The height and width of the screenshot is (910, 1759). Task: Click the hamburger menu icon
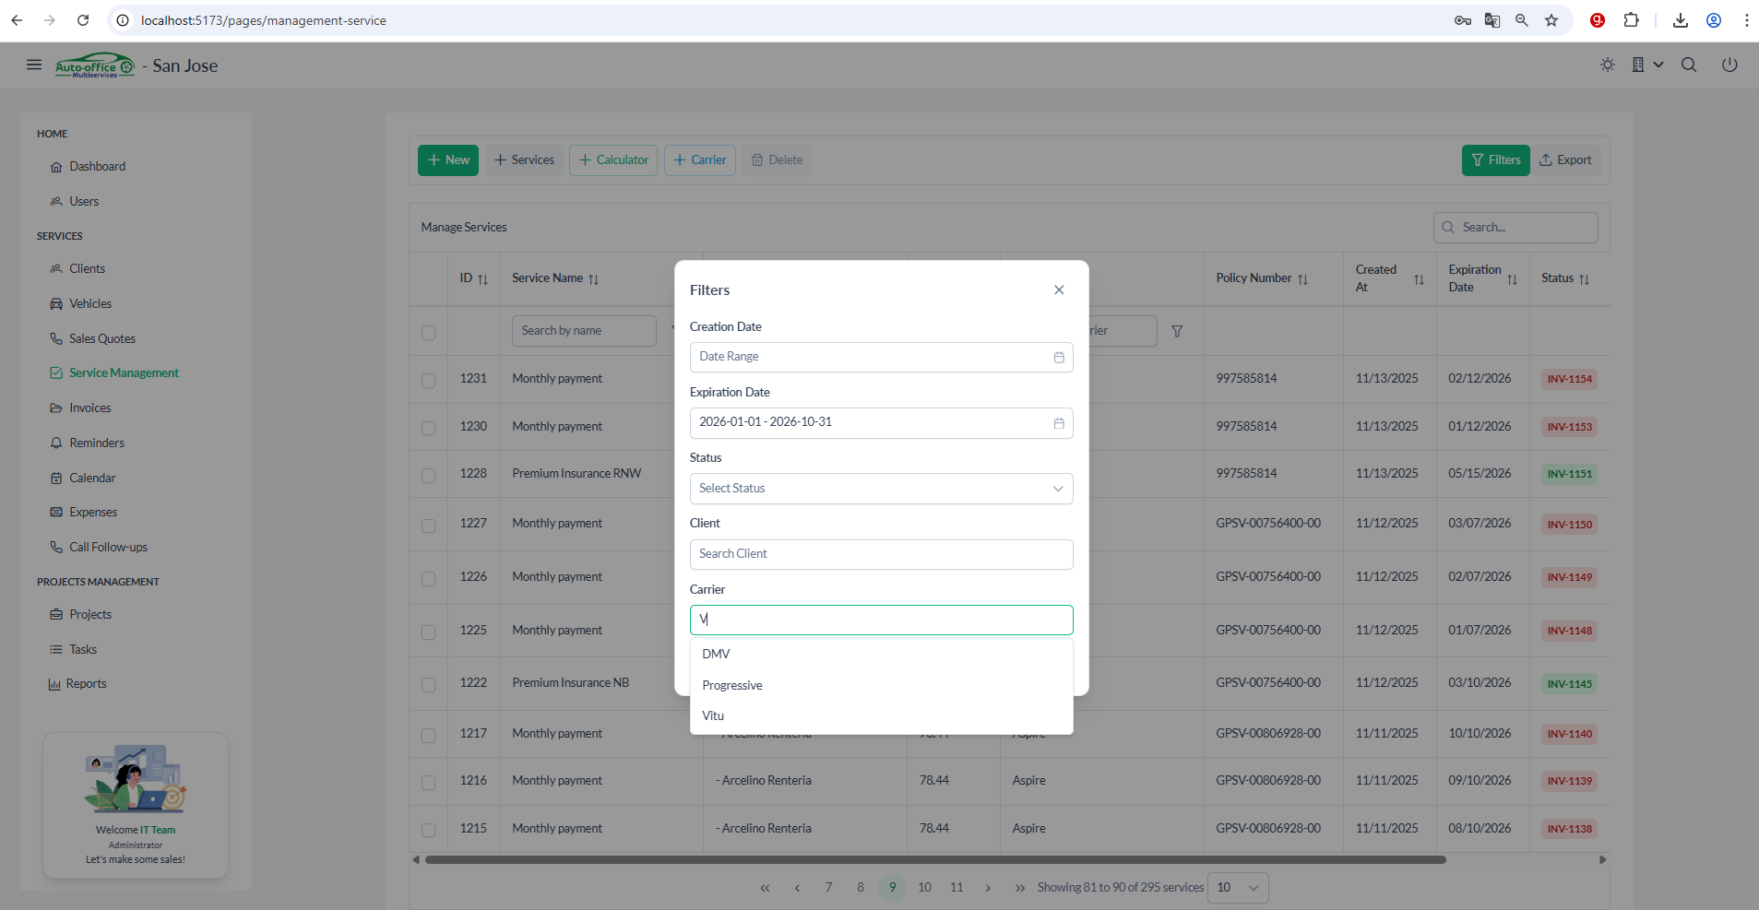point(34,65)
